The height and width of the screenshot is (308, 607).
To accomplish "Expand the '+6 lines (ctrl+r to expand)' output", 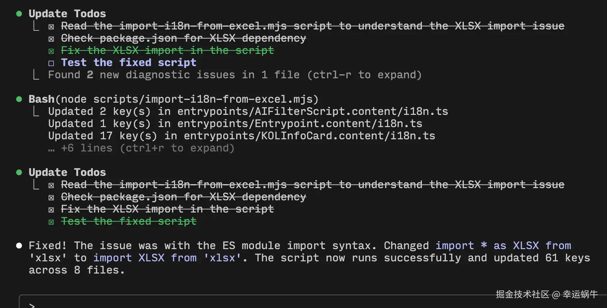I will [141, 148].
